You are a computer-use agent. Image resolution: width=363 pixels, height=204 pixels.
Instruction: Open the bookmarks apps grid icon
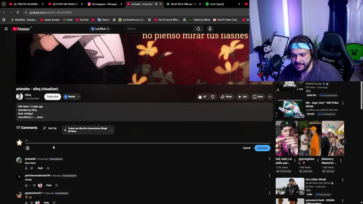[x=4, y=20]
